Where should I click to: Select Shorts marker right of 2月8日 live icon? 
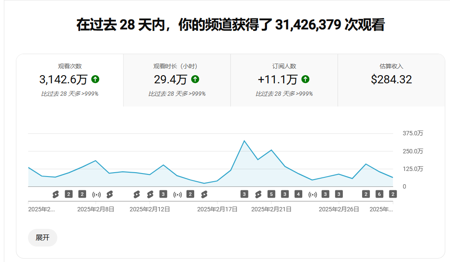pos(109,195)
